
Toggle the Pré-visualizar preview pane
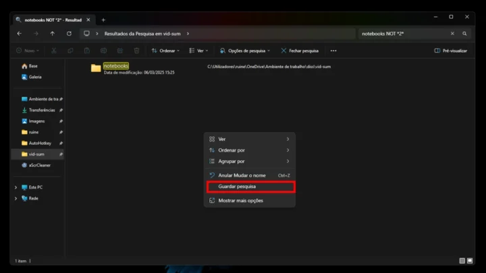[x=451, y=51]
